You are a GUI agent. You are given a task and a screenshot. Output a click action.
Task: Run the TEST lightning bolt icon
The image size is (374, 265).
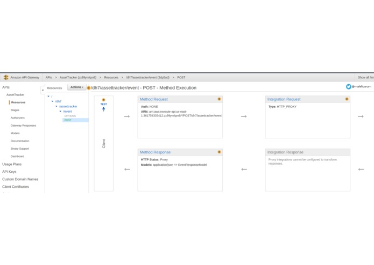(x=103, y=109)
